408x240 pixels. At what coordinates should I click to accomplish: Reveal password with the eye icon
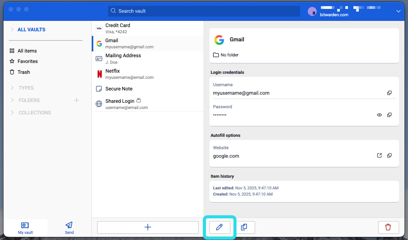(x=379, y=115)
